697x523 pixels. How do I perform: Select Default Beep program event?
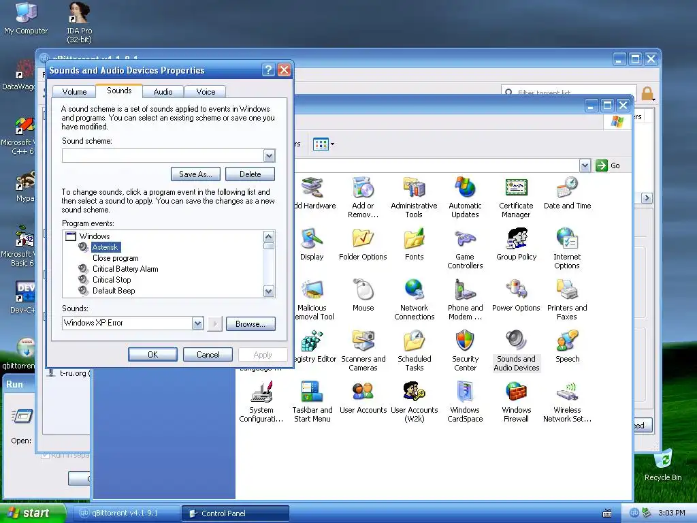(x=114, y=291)
